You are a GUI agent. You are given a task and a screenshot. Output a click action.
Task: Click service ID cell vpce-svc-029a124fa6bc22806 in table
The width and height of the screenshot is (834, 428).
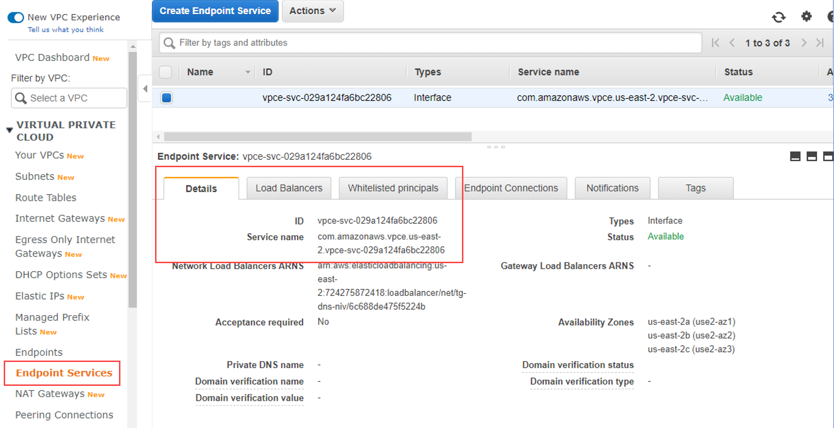(x=327, y=98)
